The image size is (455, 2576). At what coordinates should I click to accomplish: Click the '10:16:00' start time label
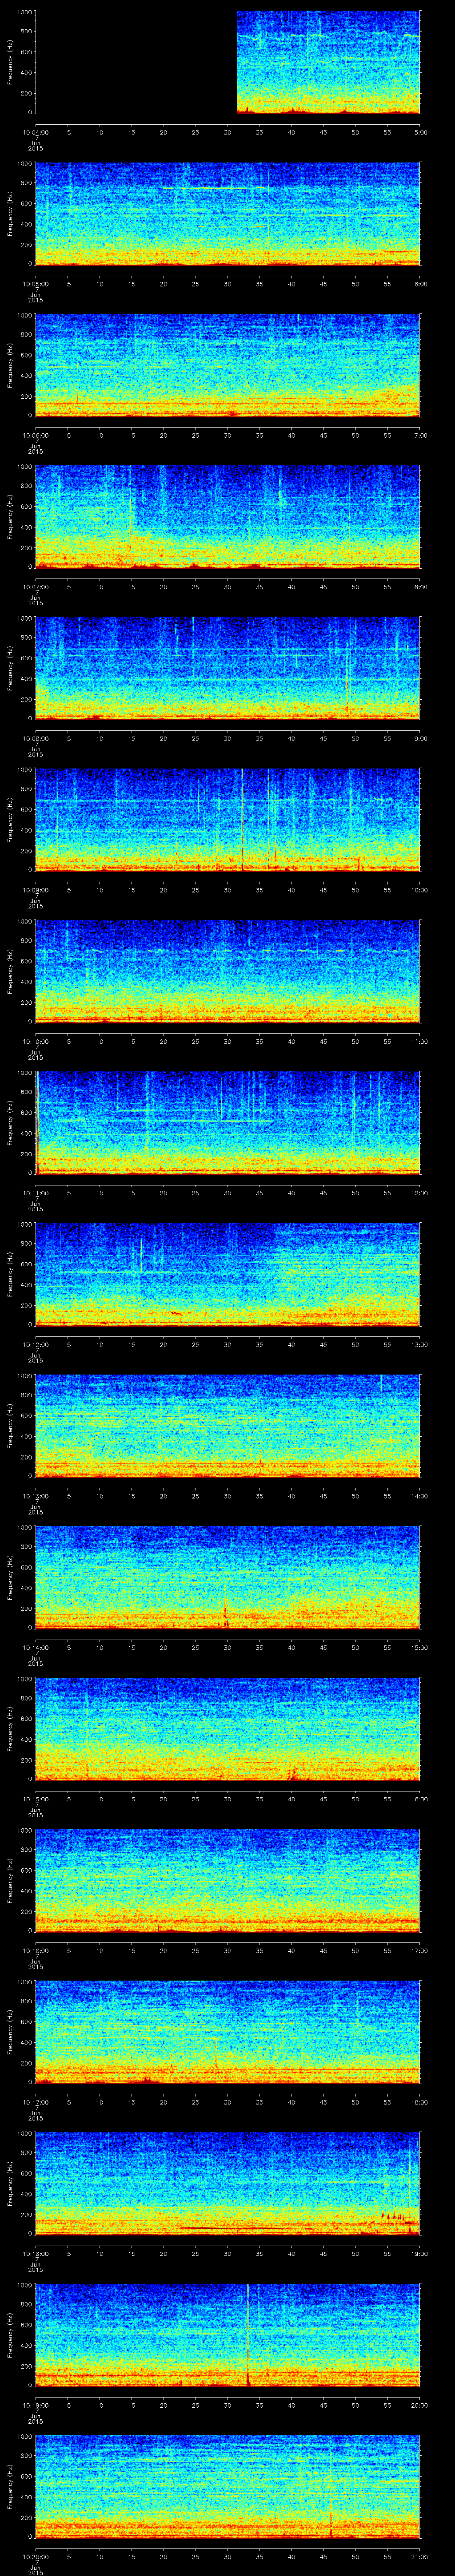pyautogui.click(x=35, y=1950)
